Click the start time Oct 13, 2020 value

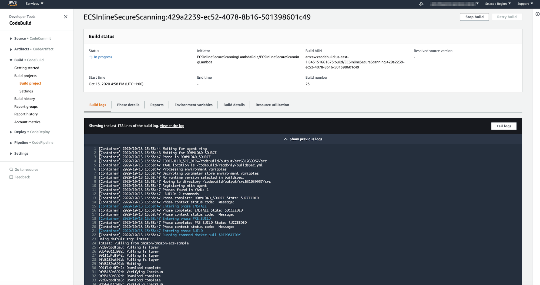116,84
